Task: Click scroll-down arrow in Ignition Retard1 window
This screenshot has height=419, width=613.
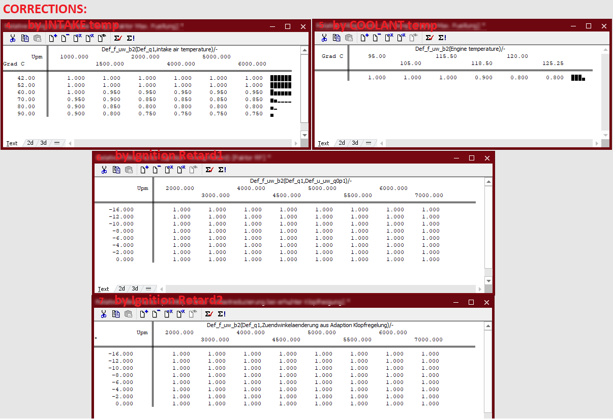Action: (488, 281)
